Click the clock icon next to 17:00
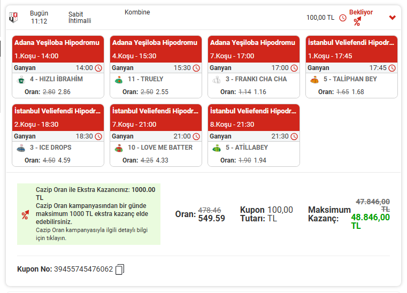The image size is (407, 293). [x=294, y=68]
